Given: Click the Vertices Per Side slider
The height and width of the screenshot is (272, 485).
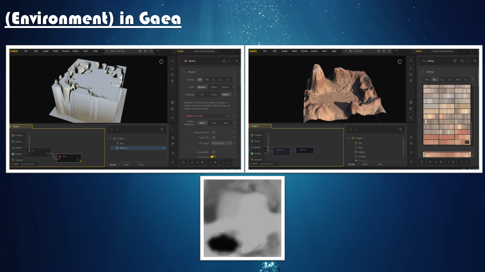Looking at the screenshot, I should pos(208,116).
